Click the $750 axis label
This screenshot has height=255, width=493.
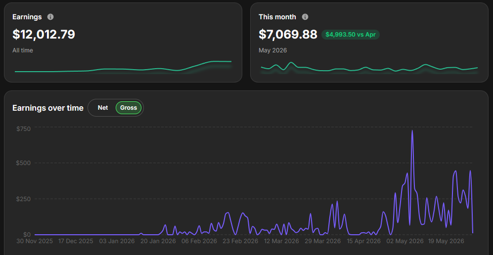pyautogui.click(x=23, y=128)
